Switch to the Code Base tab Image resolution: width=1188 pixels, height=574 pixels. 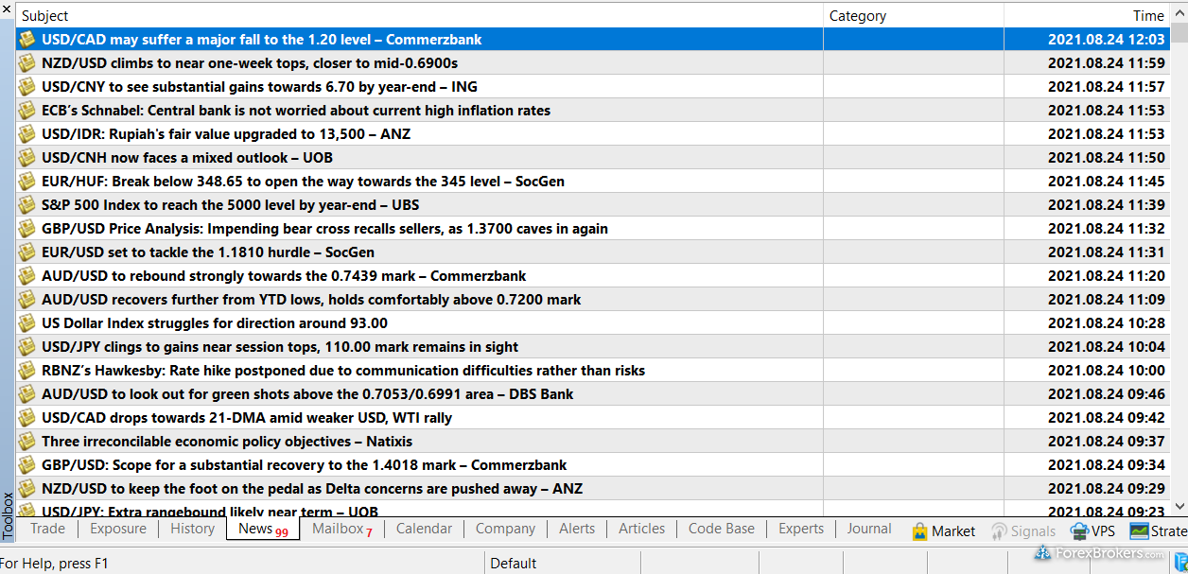721,529
